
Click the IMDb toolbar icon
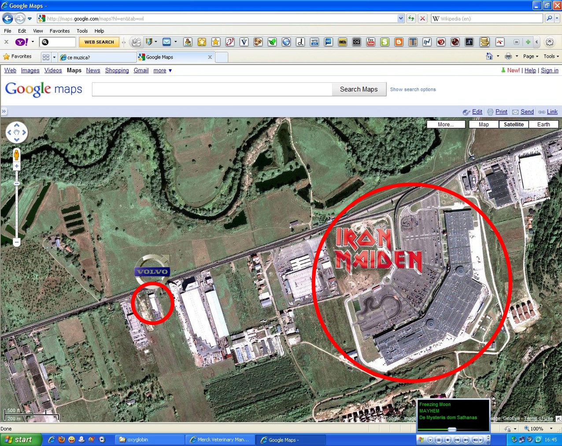tap(342, 42)
